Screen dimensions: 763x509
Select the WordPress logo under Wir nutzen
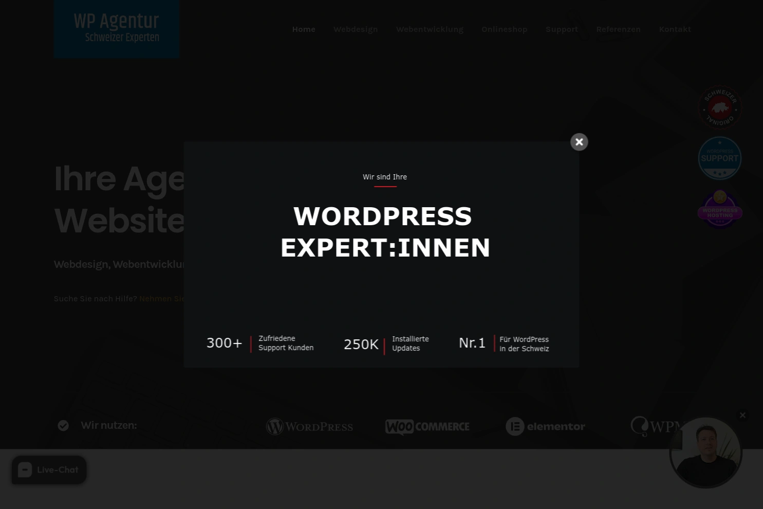pos(309,426)
